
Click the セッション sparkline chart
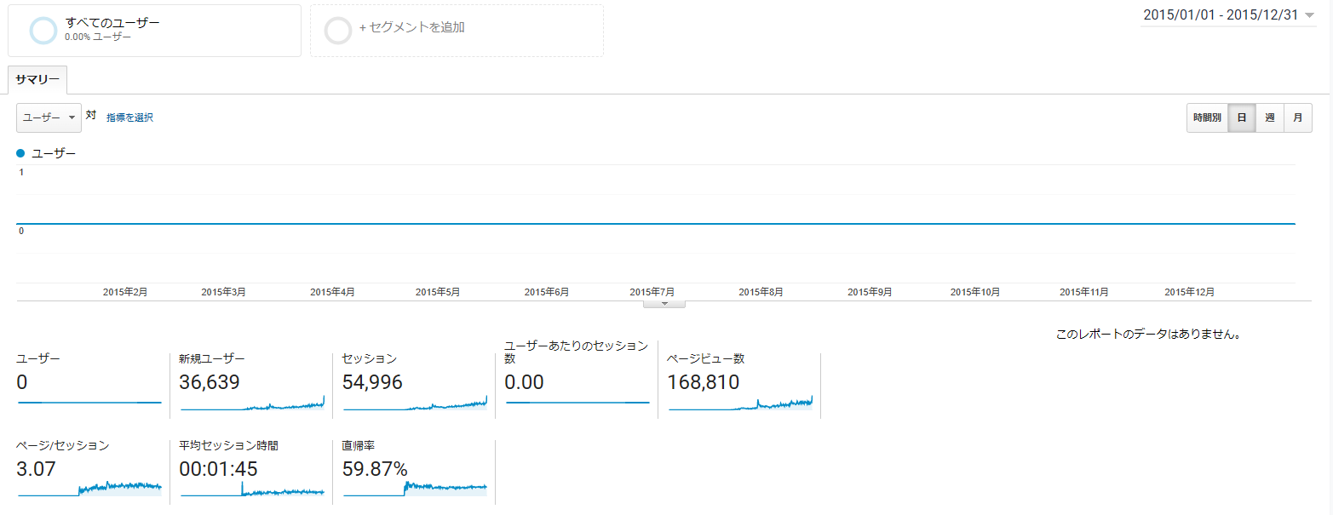tap(415, 405)
